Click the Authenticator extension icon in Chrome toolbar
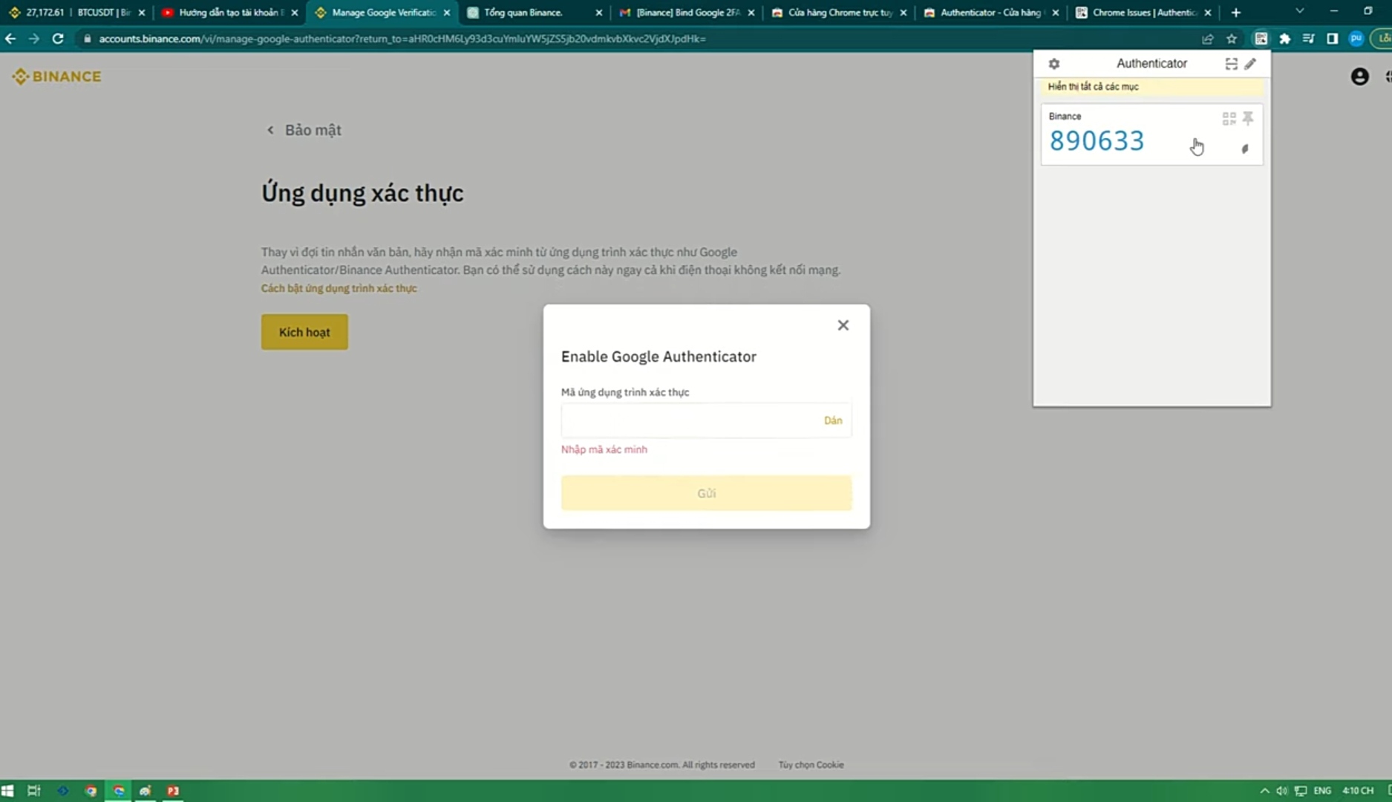This screenshot has width=1392, height=802. coord(1261,39)
